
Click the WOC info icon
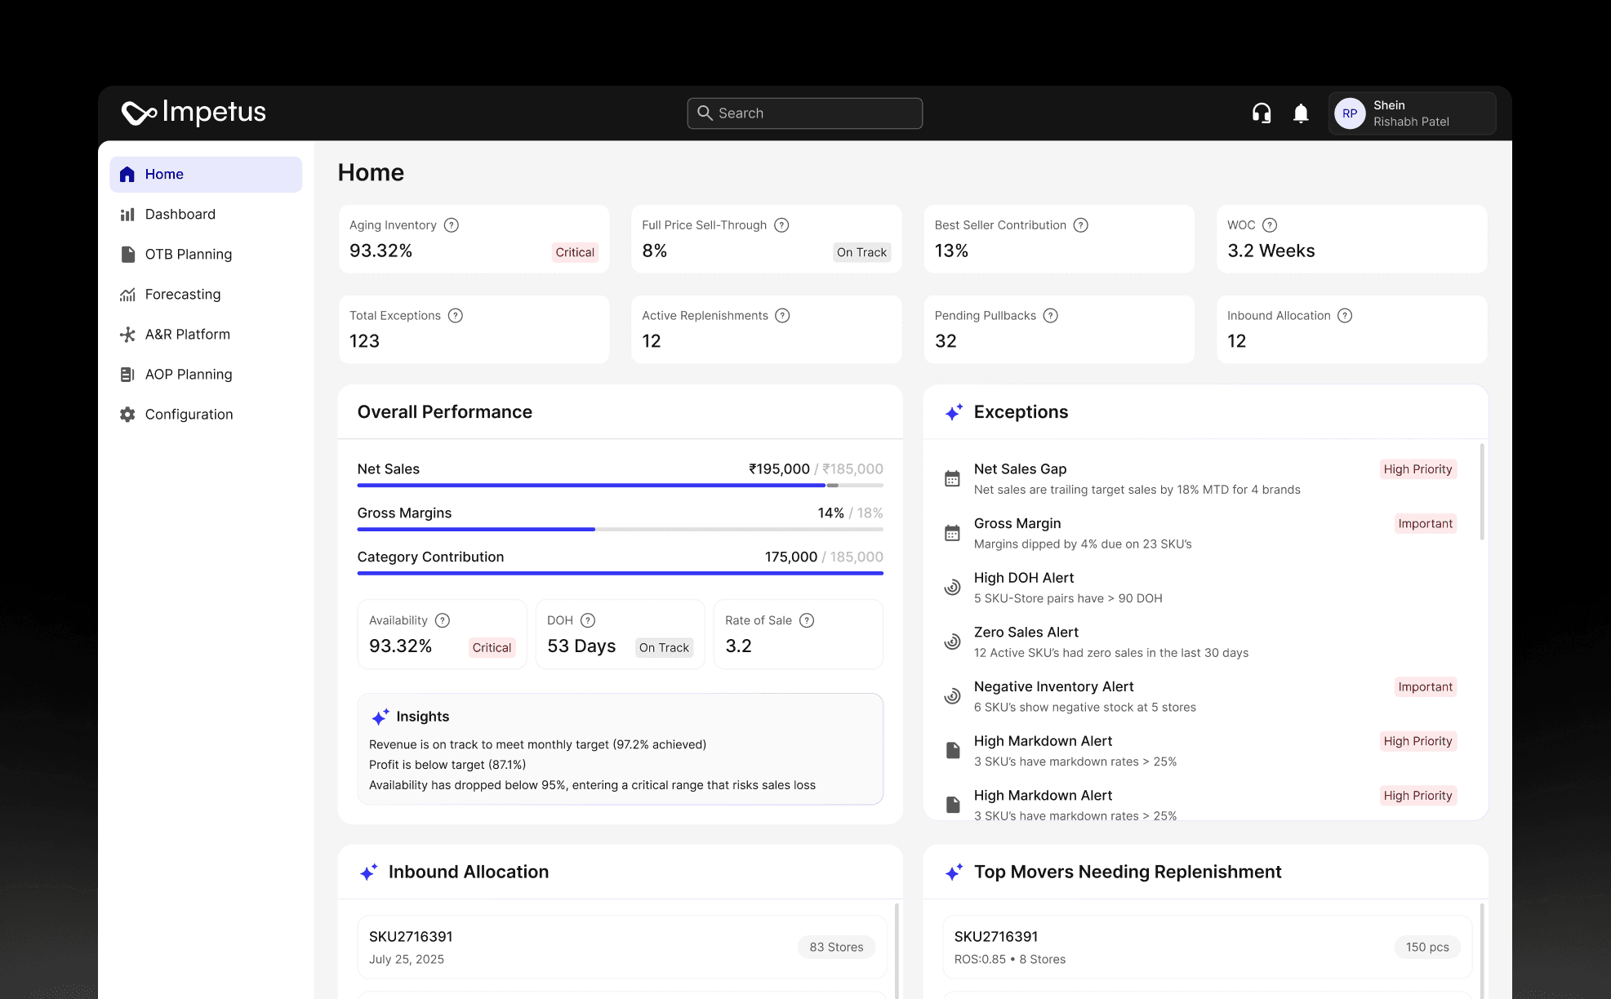pyautogui.click(x=1270, y=225)
